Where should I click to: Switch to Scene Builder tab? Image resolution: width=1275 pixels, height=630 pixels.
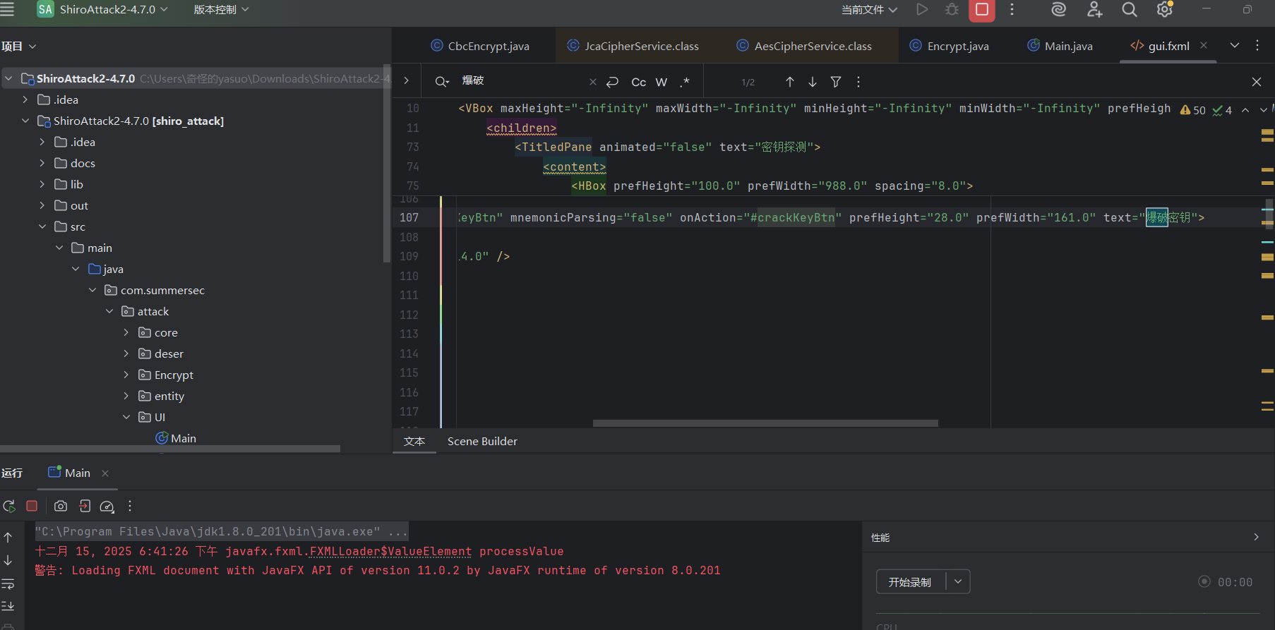pos(482,441)
